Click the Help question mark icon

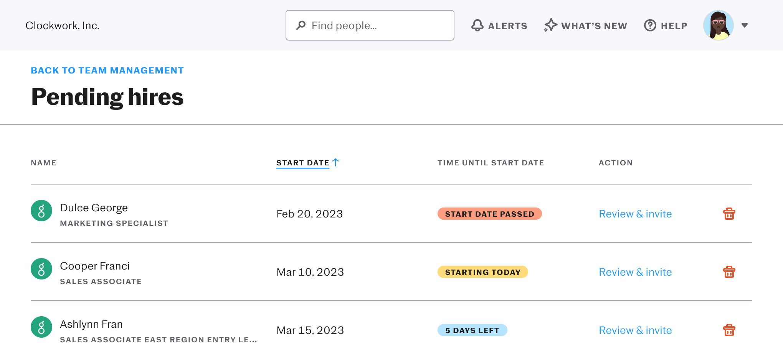(x=650, y=25)
